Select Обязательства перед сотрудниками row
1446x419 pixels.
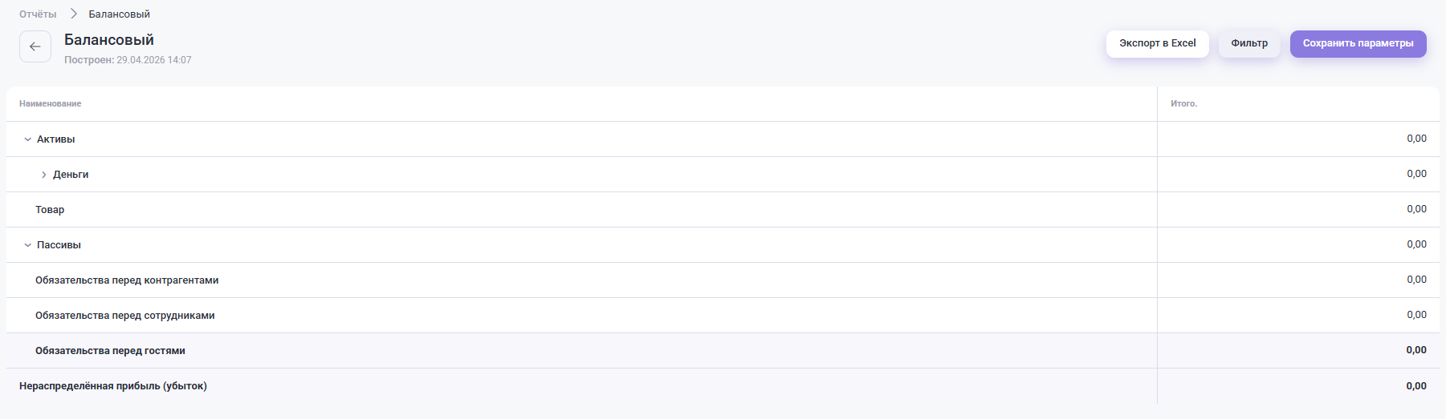pyautogui.click(x=125, y=316)
